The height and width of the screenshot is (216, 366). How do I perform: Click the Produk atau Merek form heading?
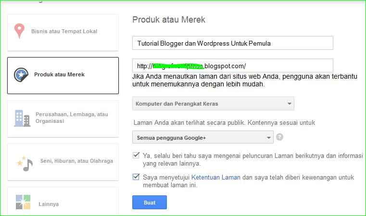pos(169,20)
